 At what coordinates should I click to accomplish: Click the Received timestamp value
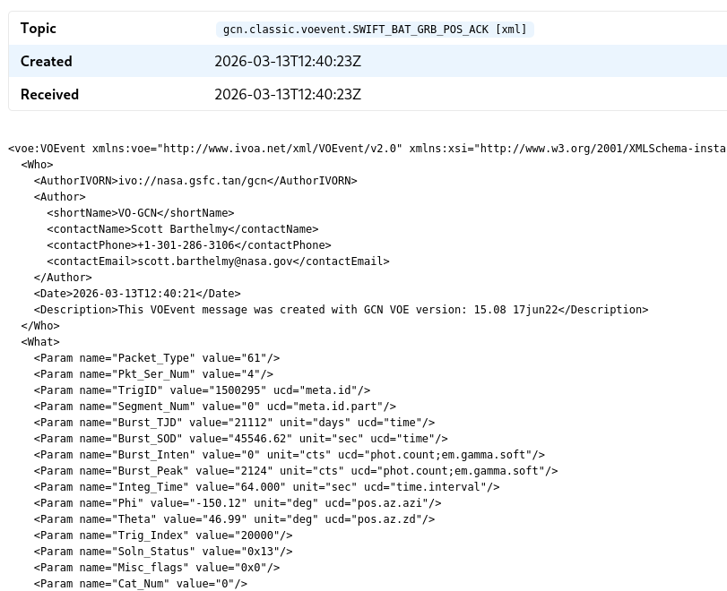click(x=287, y=95)
